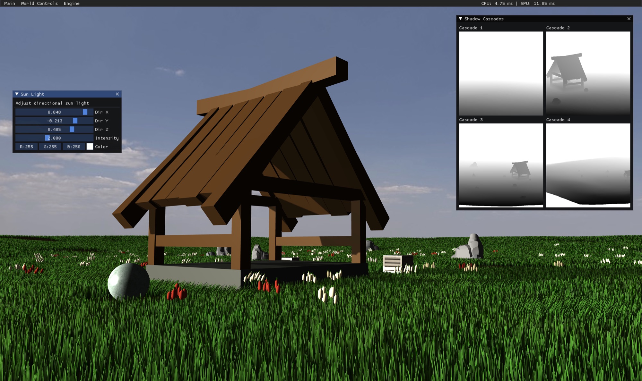Screen dimensions: 642x381
Task: Click the Shadow Cascades title bar
Action: tap(544, 19)
